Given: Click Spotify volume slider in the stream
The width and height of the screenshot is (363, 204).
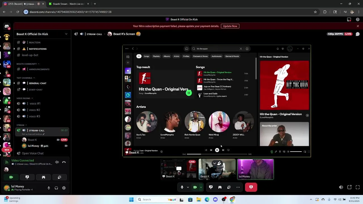Looking at the screenshot, I should click(296, 152).
